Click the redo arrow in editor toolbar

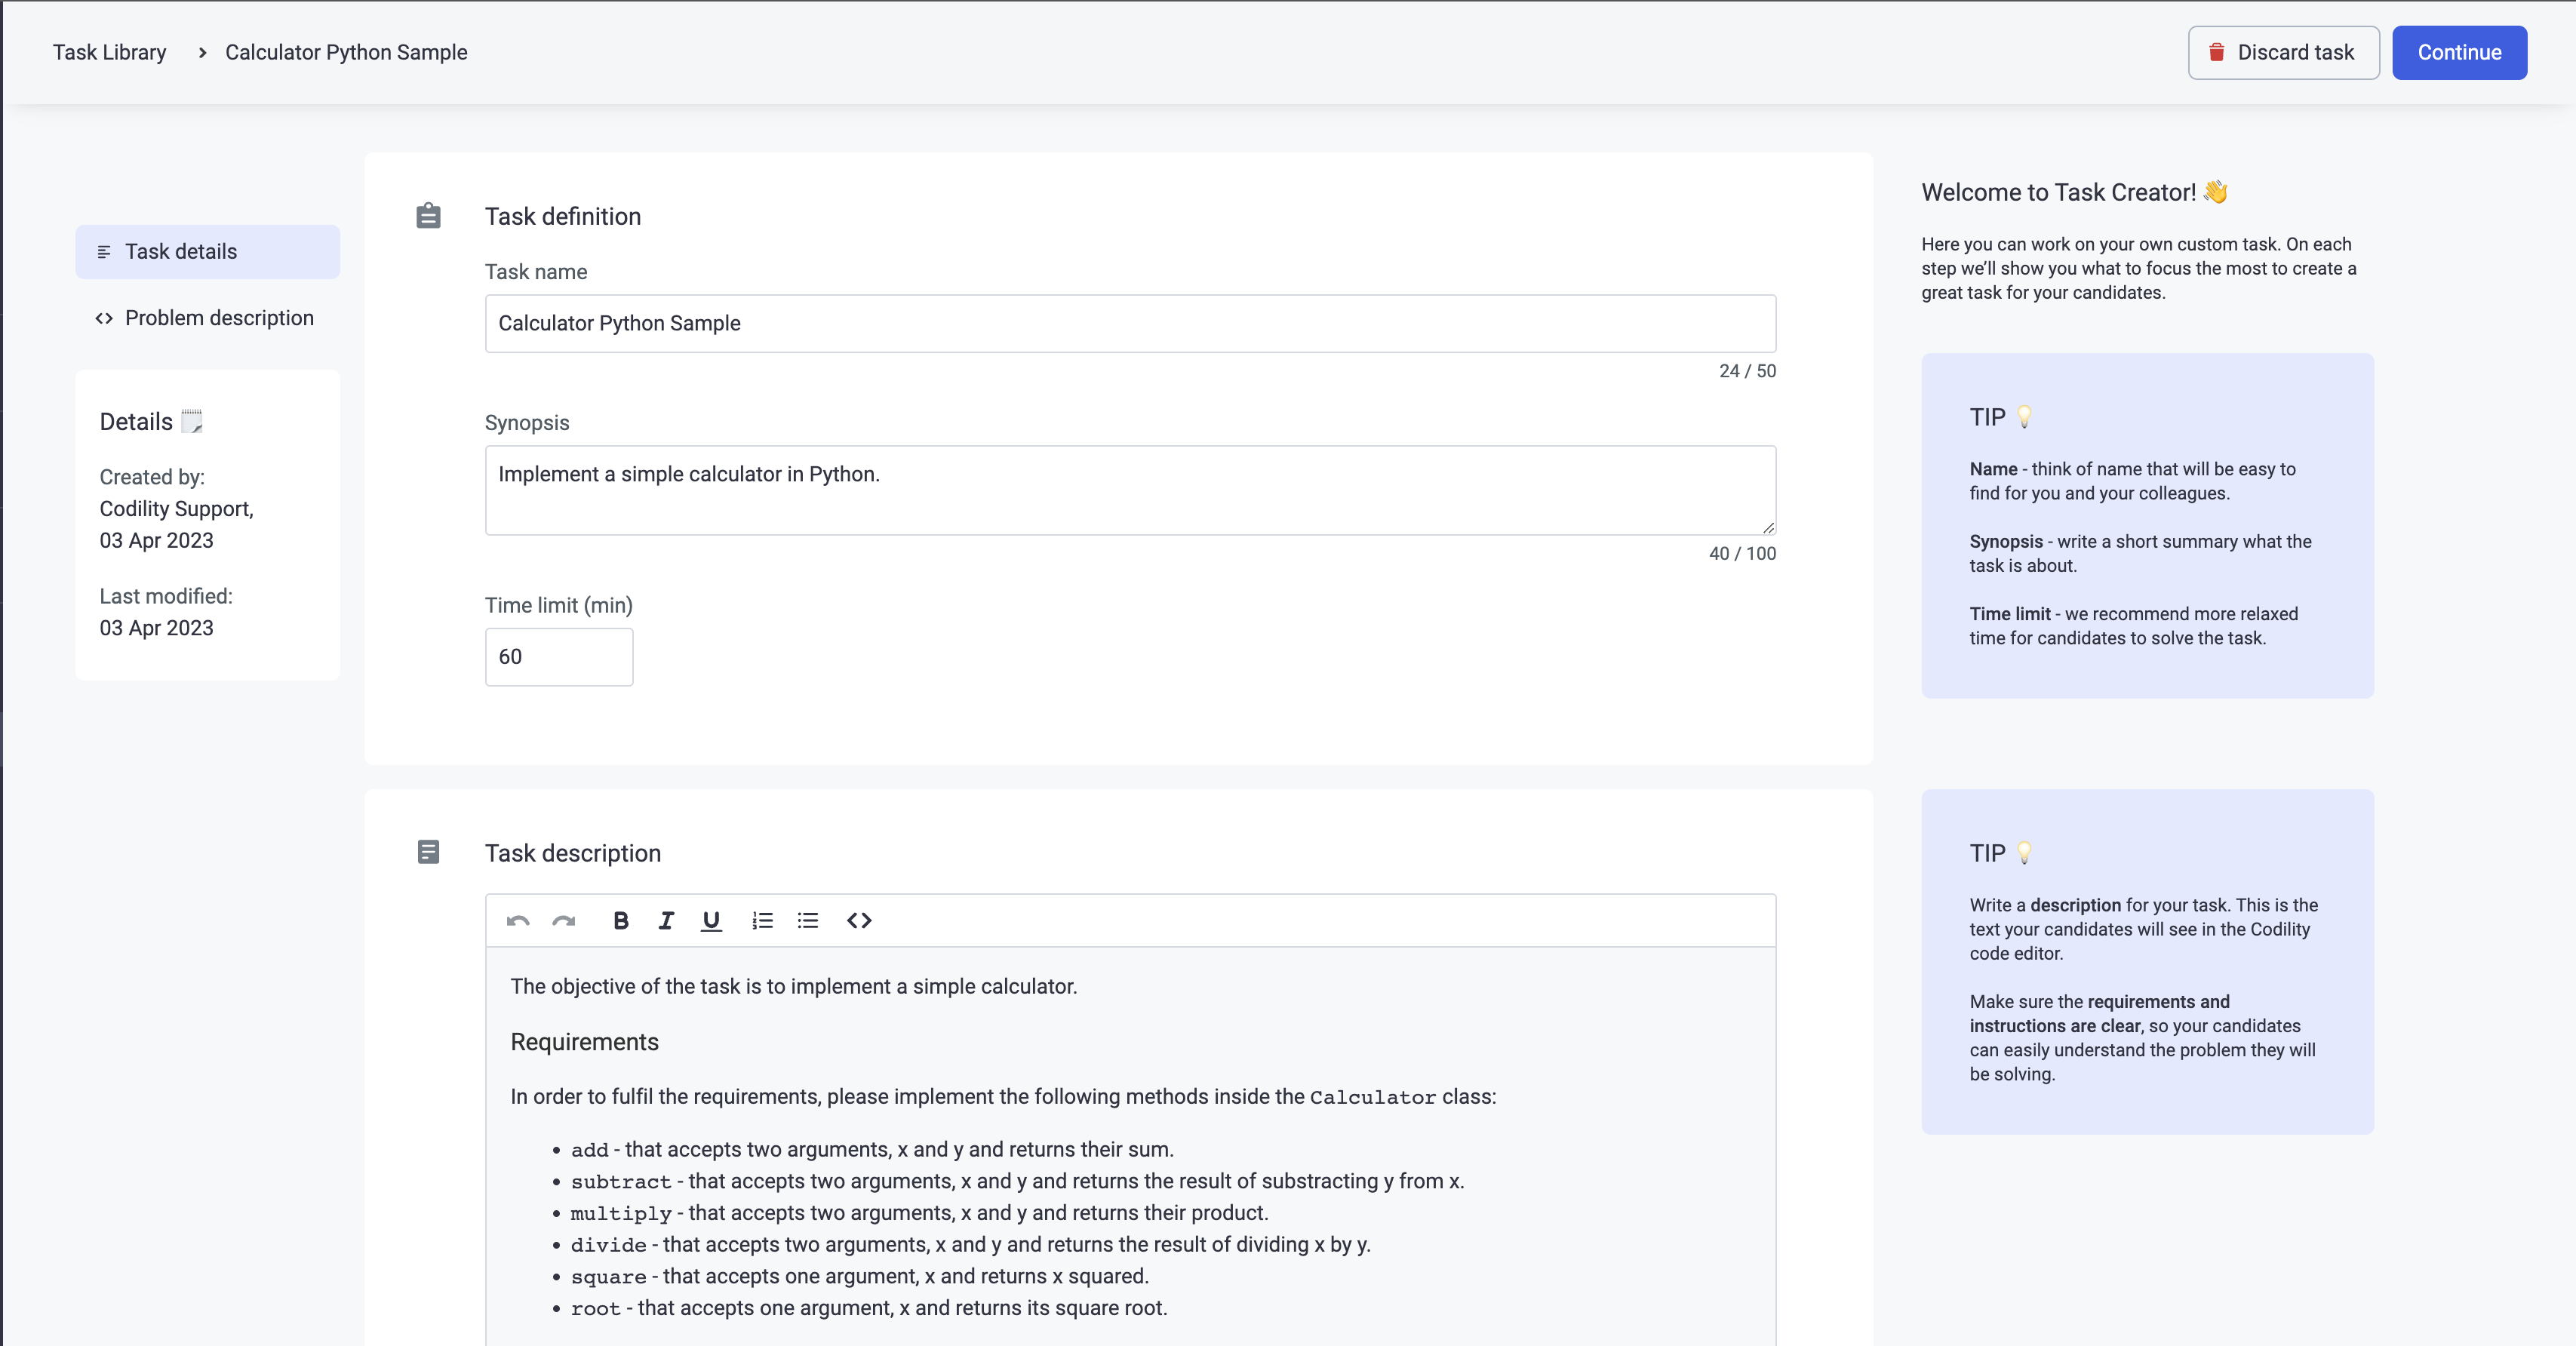click(x=564, y=921)
